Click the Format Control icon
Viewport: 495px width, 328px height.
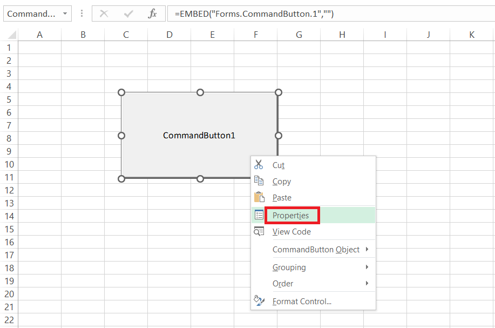point(259,301)
